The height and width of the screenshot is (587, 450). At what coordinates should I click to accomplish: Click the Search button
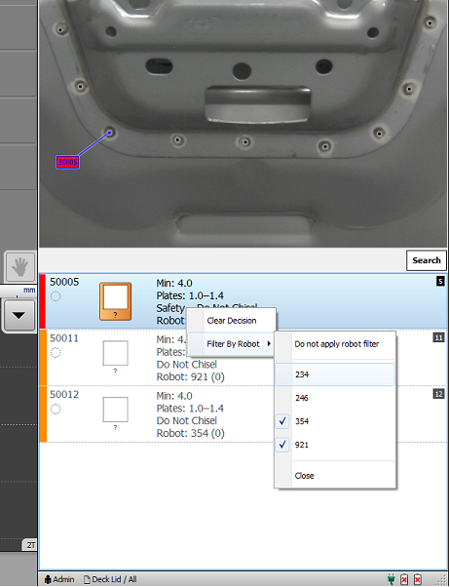427,260
